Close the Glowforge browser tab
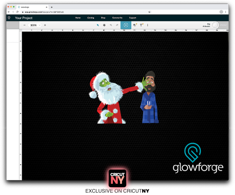The width and height of the screenshot is (235, 195). coord(47,7)
